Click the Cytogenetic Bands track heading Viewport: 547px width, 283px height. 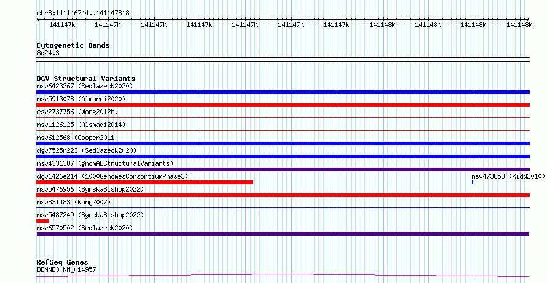coord(73,45)
